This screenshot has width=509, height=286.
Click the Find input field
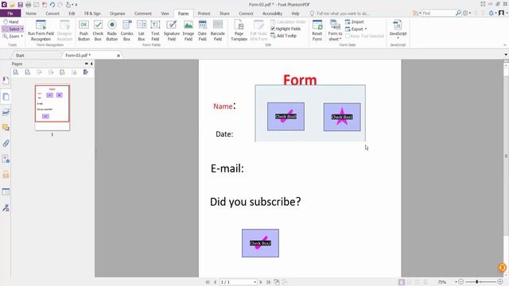click(x=437, y=13)
